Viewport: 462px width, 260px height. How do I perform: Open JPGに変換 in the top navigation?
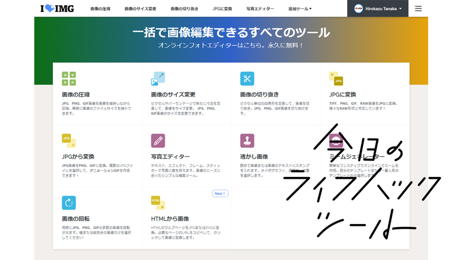coord(222,8)
